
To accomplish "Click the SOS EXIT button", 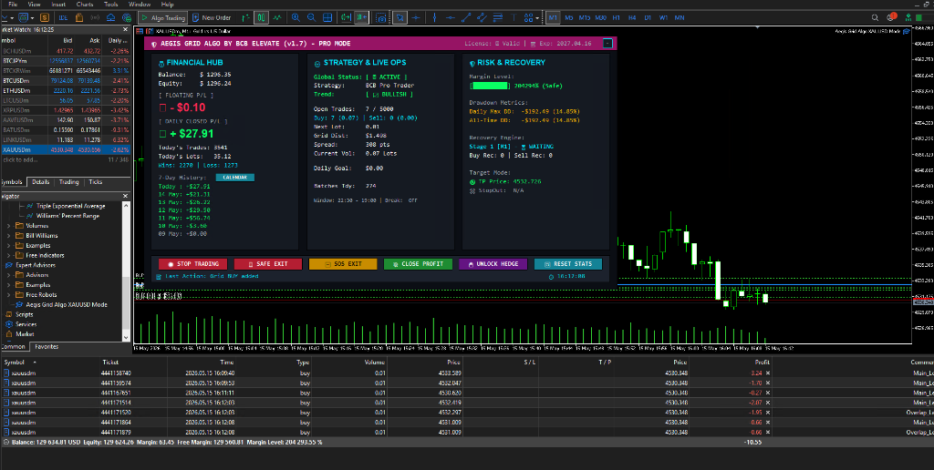I will click(x=343, y=264).
